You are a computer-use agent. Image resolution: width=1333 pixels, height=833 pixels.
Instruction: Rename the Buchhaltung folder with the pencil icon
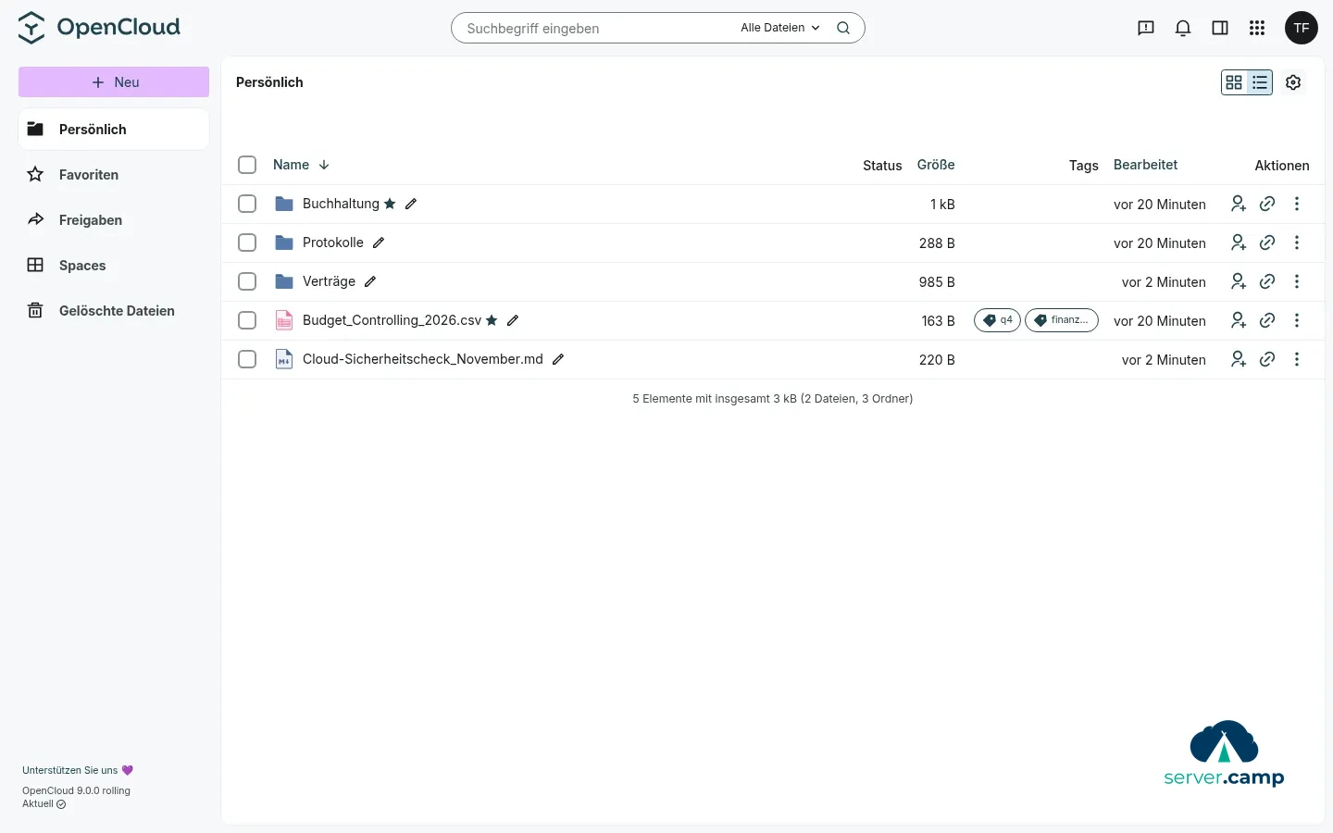[411, 204]
